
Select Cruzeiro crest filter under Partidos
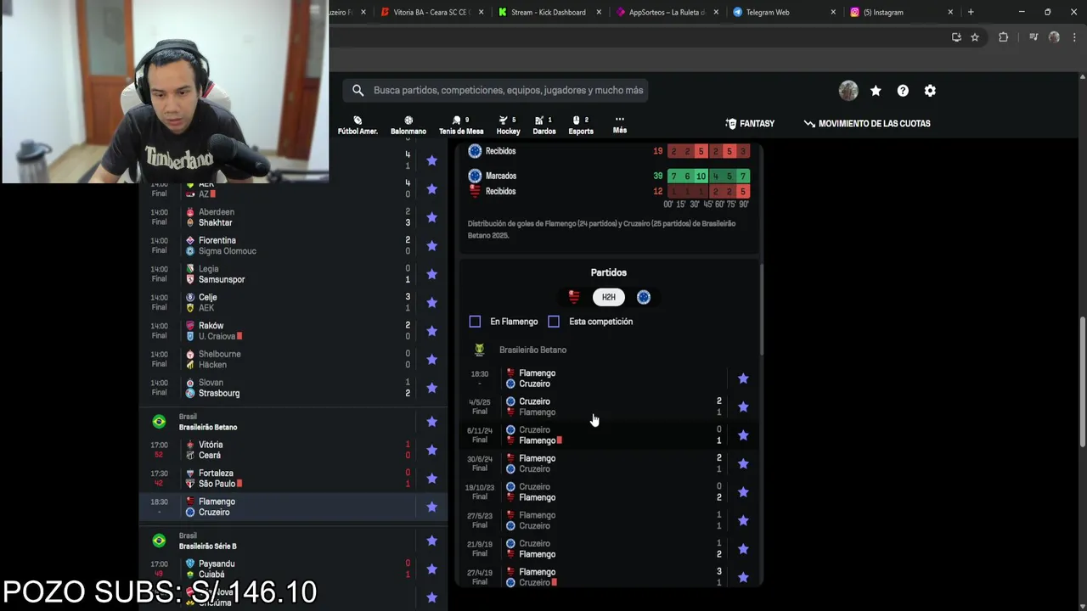click(x=644, y=297)
